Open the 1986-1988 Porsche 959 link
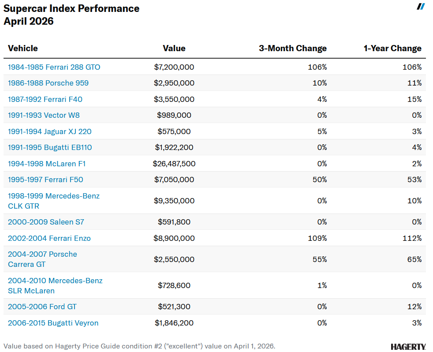 tap(48, 83)
